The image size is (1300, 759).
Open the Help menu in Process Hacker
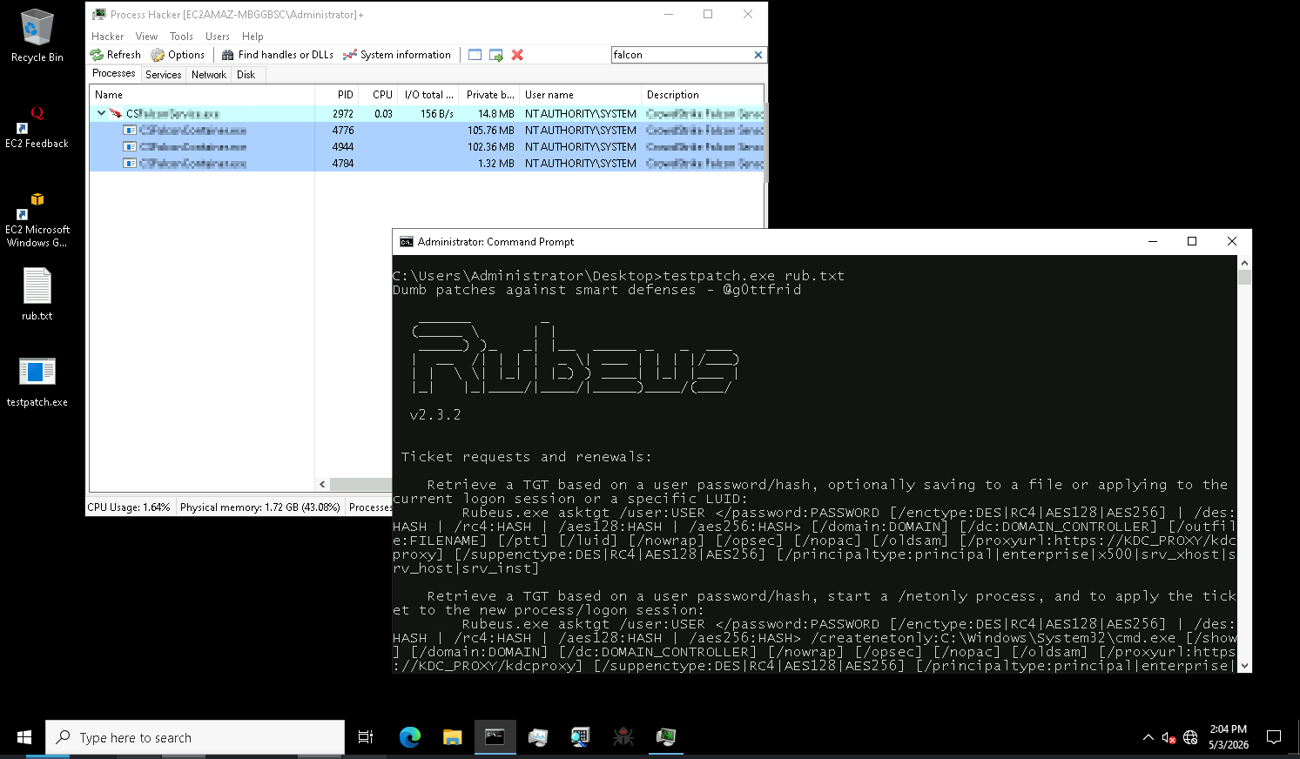coord(253,37)
